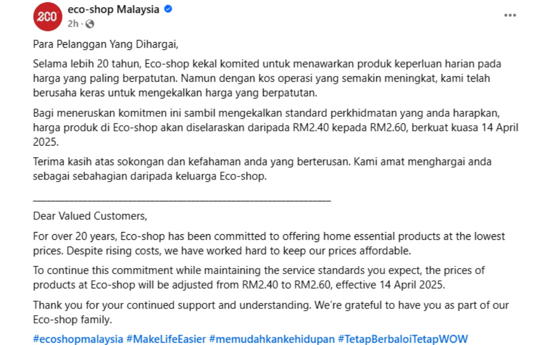Click the 'Dear Valued Customers' greeting line
Image resolution: width=554 pixels, height=345 pixels.
click(90, 216)
